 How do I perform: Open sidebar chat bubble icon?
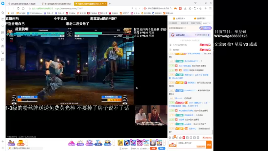coord(3,39)
